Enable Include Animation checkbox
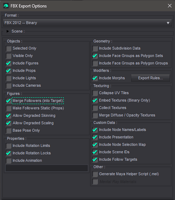Image resolution: width=175 pixels, height=200 pixels. [x=8, y=161]
